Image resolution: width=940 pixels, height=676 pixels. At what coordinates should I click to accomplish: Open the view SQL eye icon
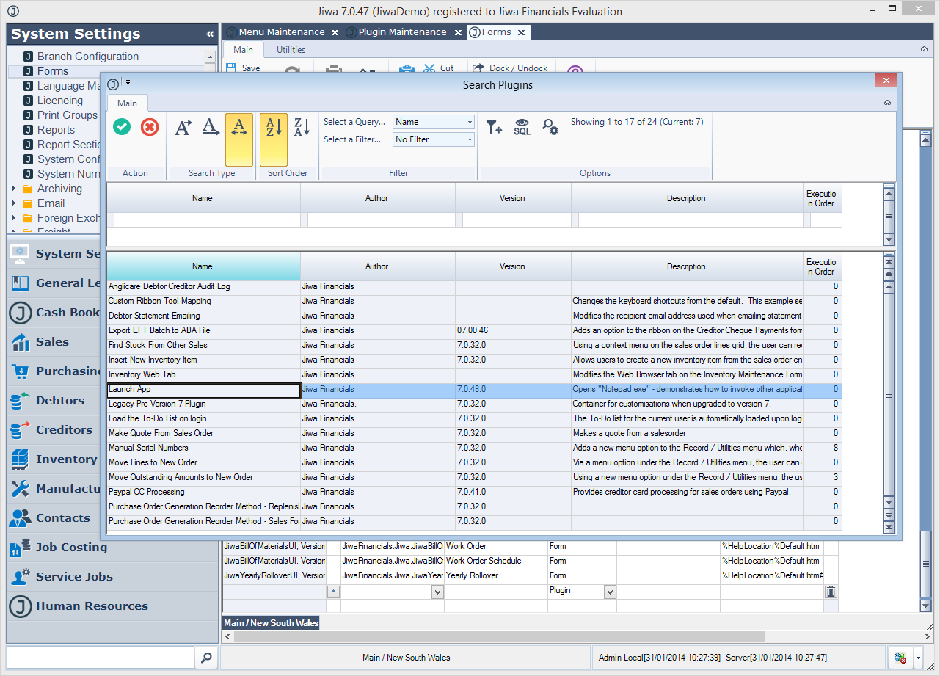(x=522, y=127)
